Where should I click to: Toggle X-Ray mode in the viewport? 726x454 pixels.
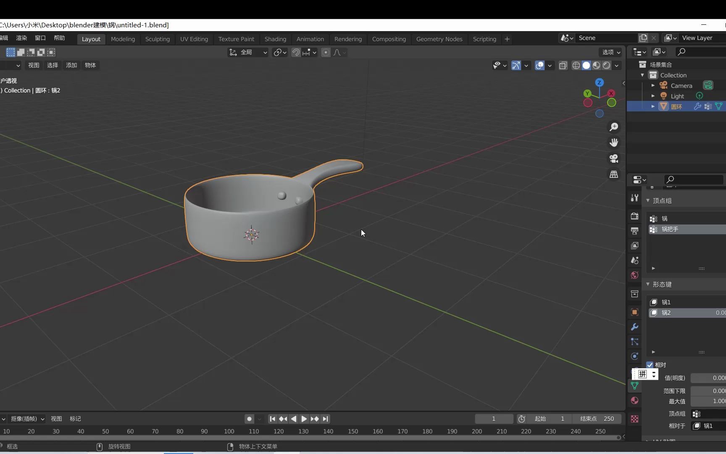563,66
